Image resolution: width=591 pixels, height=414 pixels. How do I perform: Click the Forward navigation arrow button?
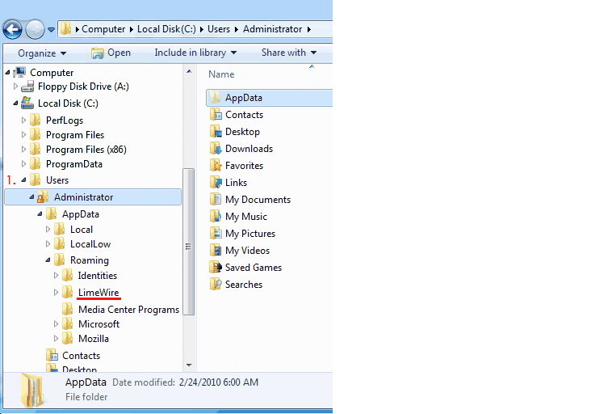click(35, 30)
